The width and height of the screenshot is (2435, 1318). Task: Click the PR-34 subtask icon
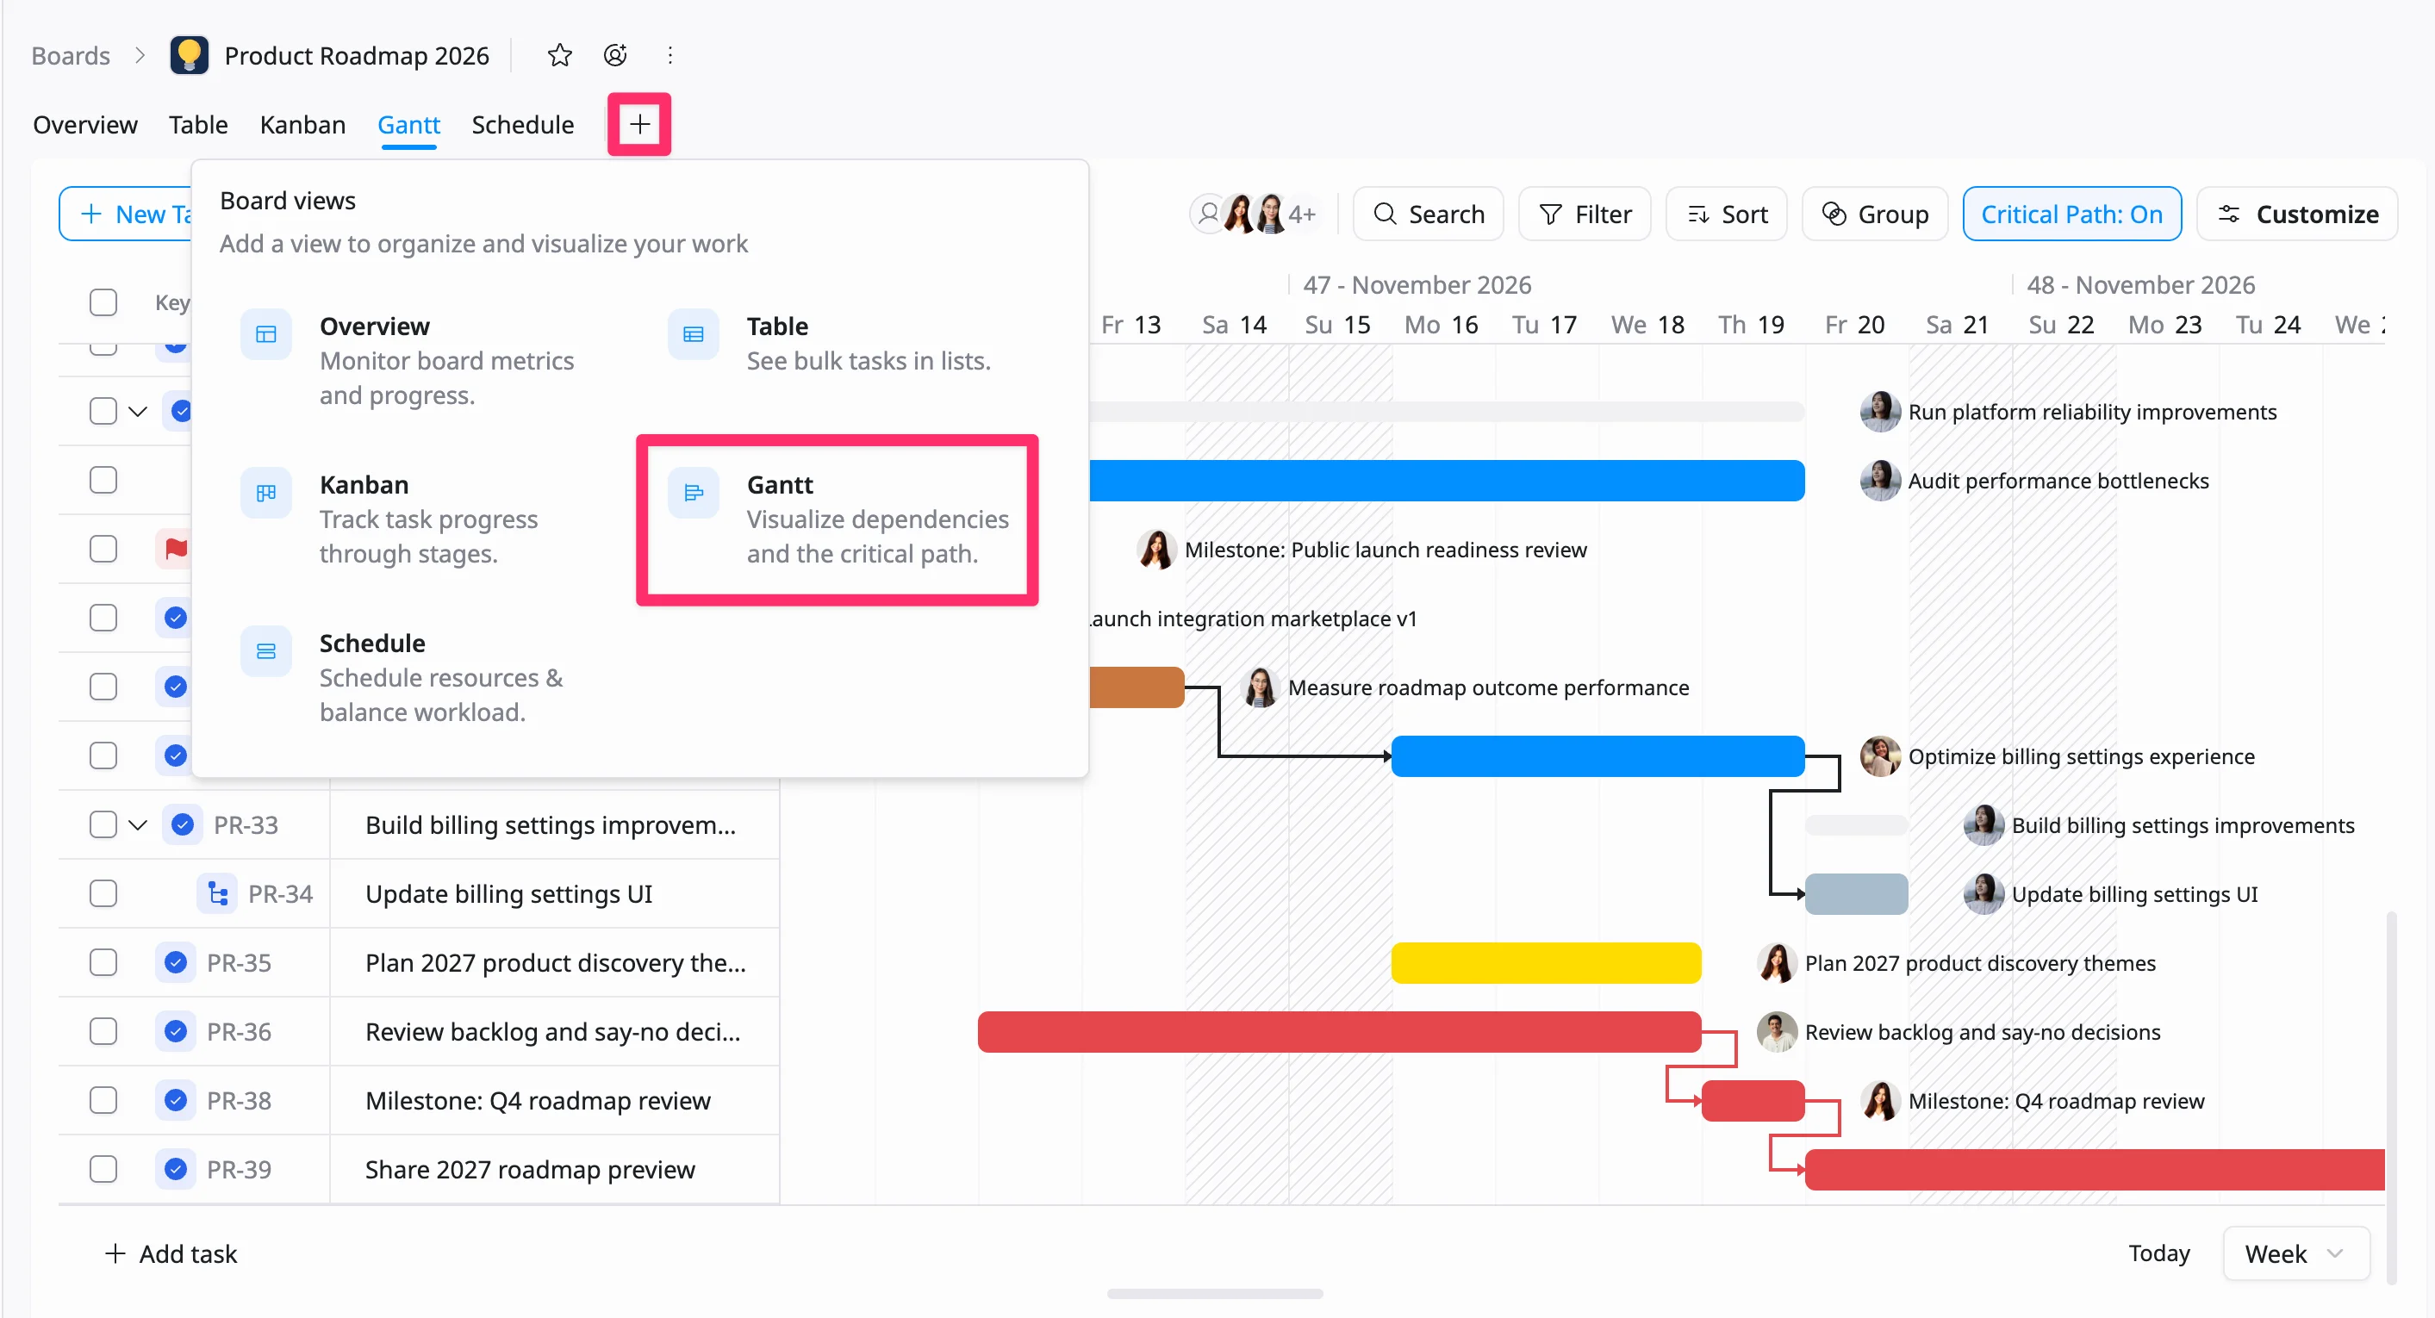click(218, 894)
